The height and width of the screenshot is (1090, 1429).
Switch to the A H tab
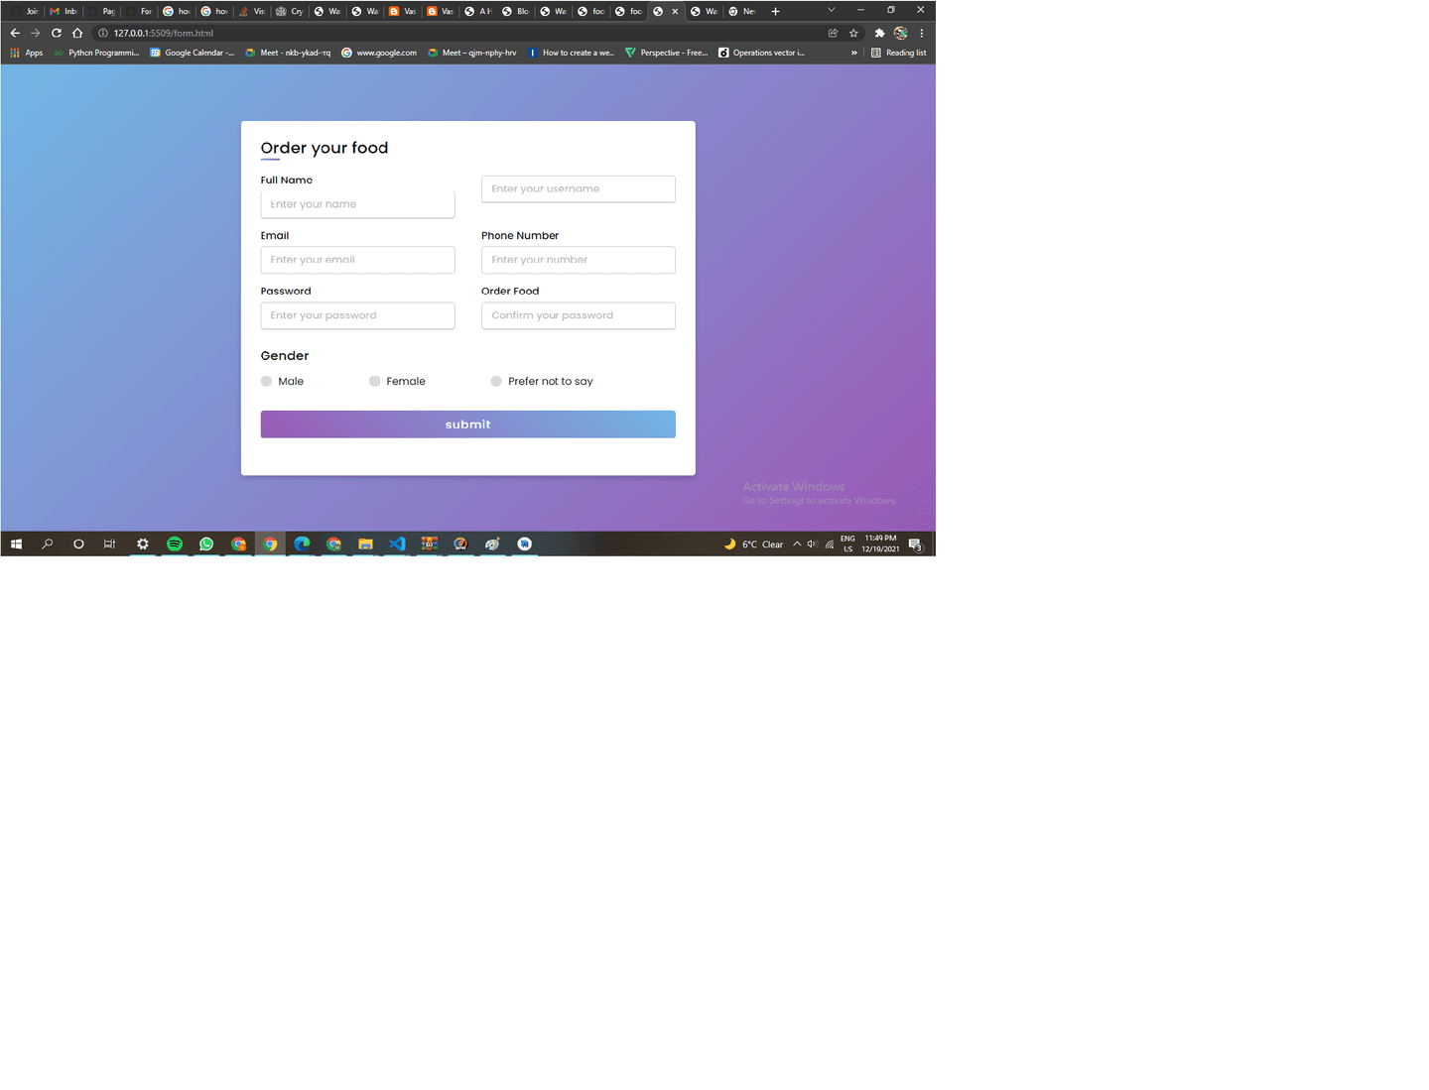[x=478, y=11]
